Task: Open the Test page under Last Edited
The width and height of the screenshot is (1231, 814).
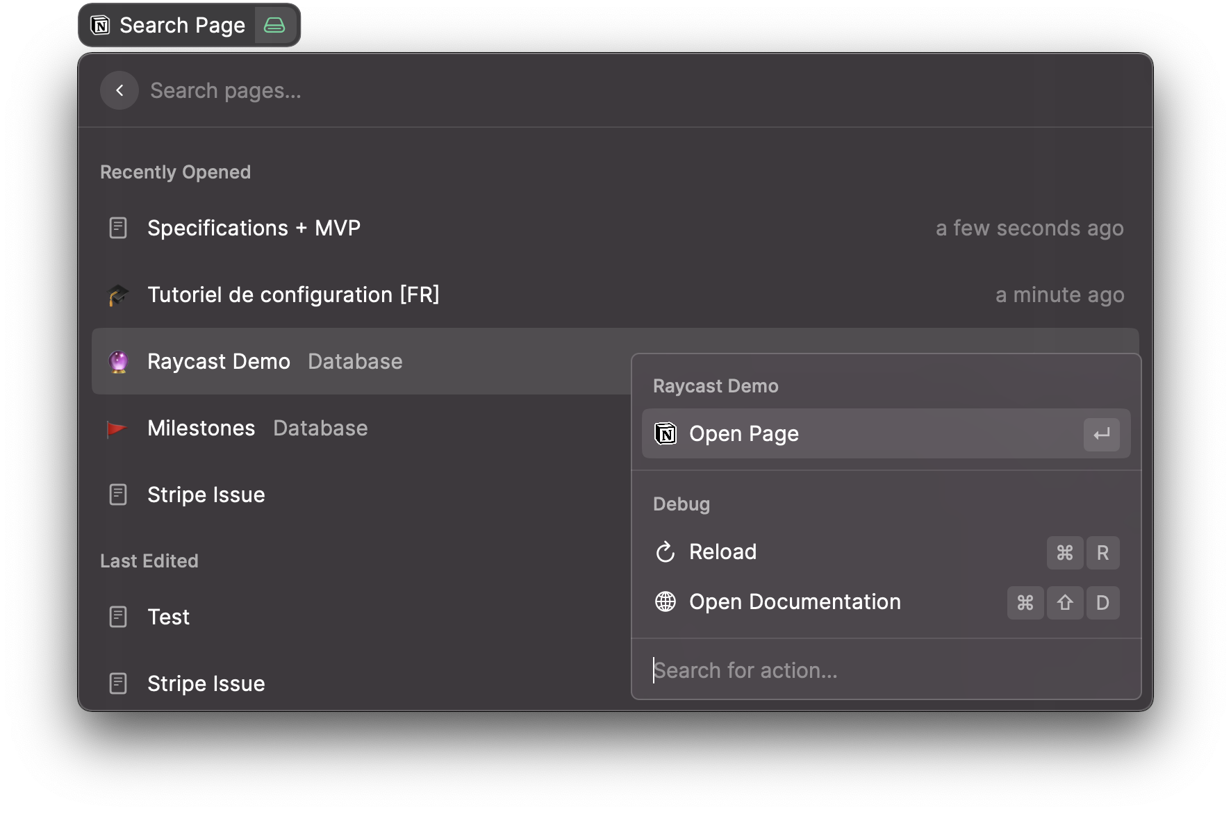Action: tap(361, 617)
